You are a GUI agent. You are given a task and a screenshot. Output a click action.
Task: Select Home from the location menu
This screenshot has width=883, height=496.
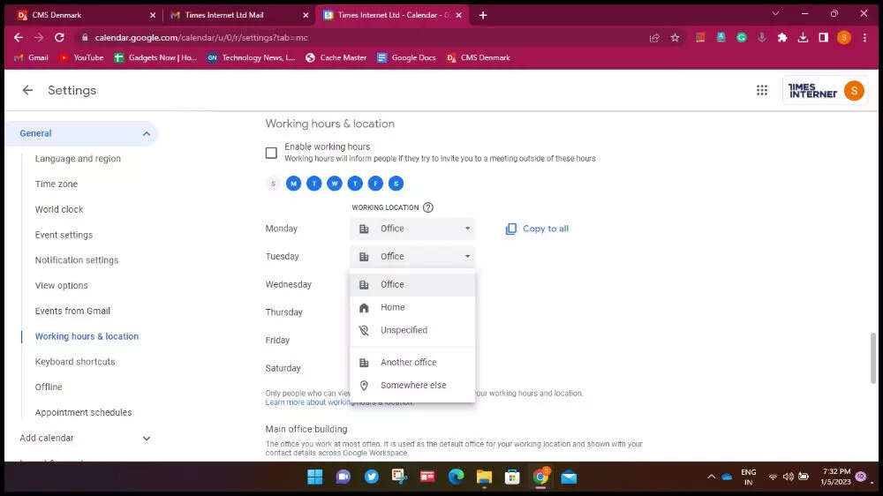(393, 307)
